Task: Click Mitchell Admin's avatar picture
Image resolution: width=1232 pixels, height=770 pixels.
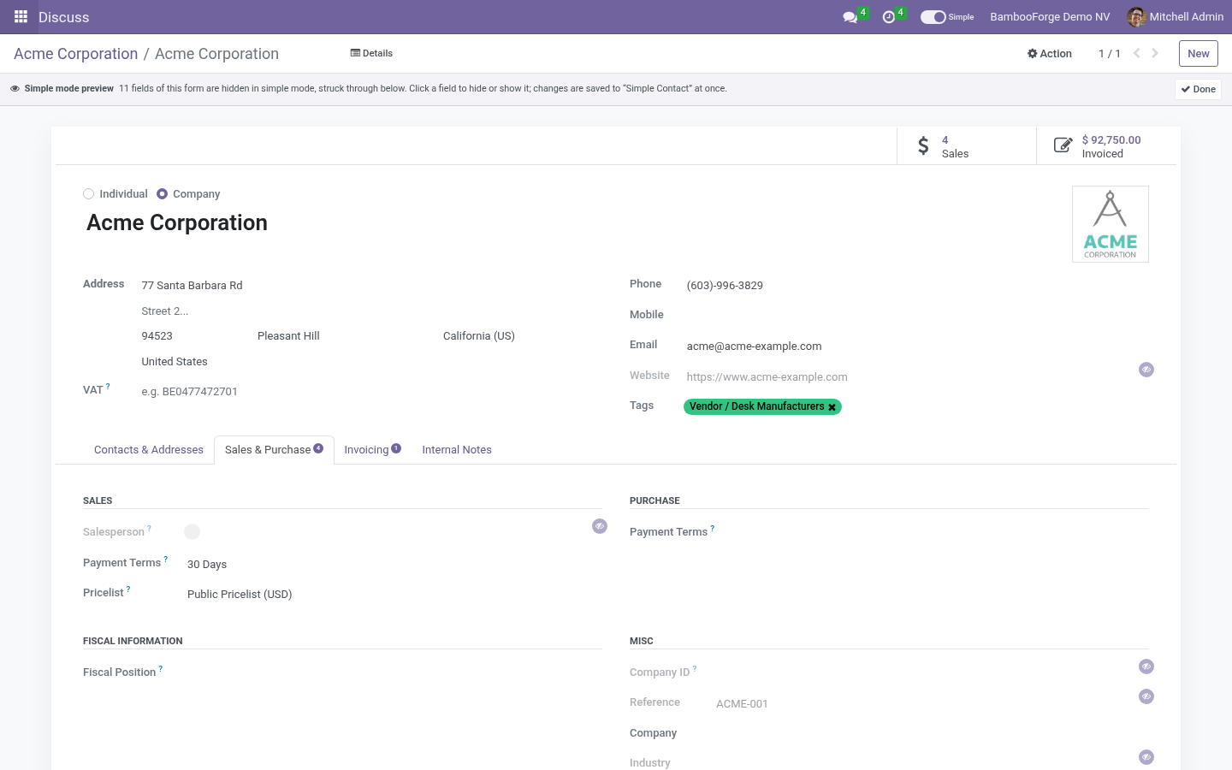Action: click(x=1136, y=17)
